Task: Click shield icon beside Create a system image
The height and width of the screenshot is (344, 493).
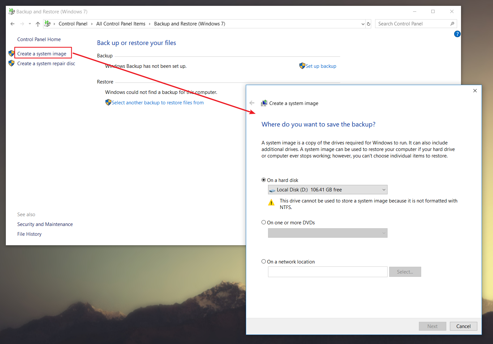Action: (x=11, y=53)
